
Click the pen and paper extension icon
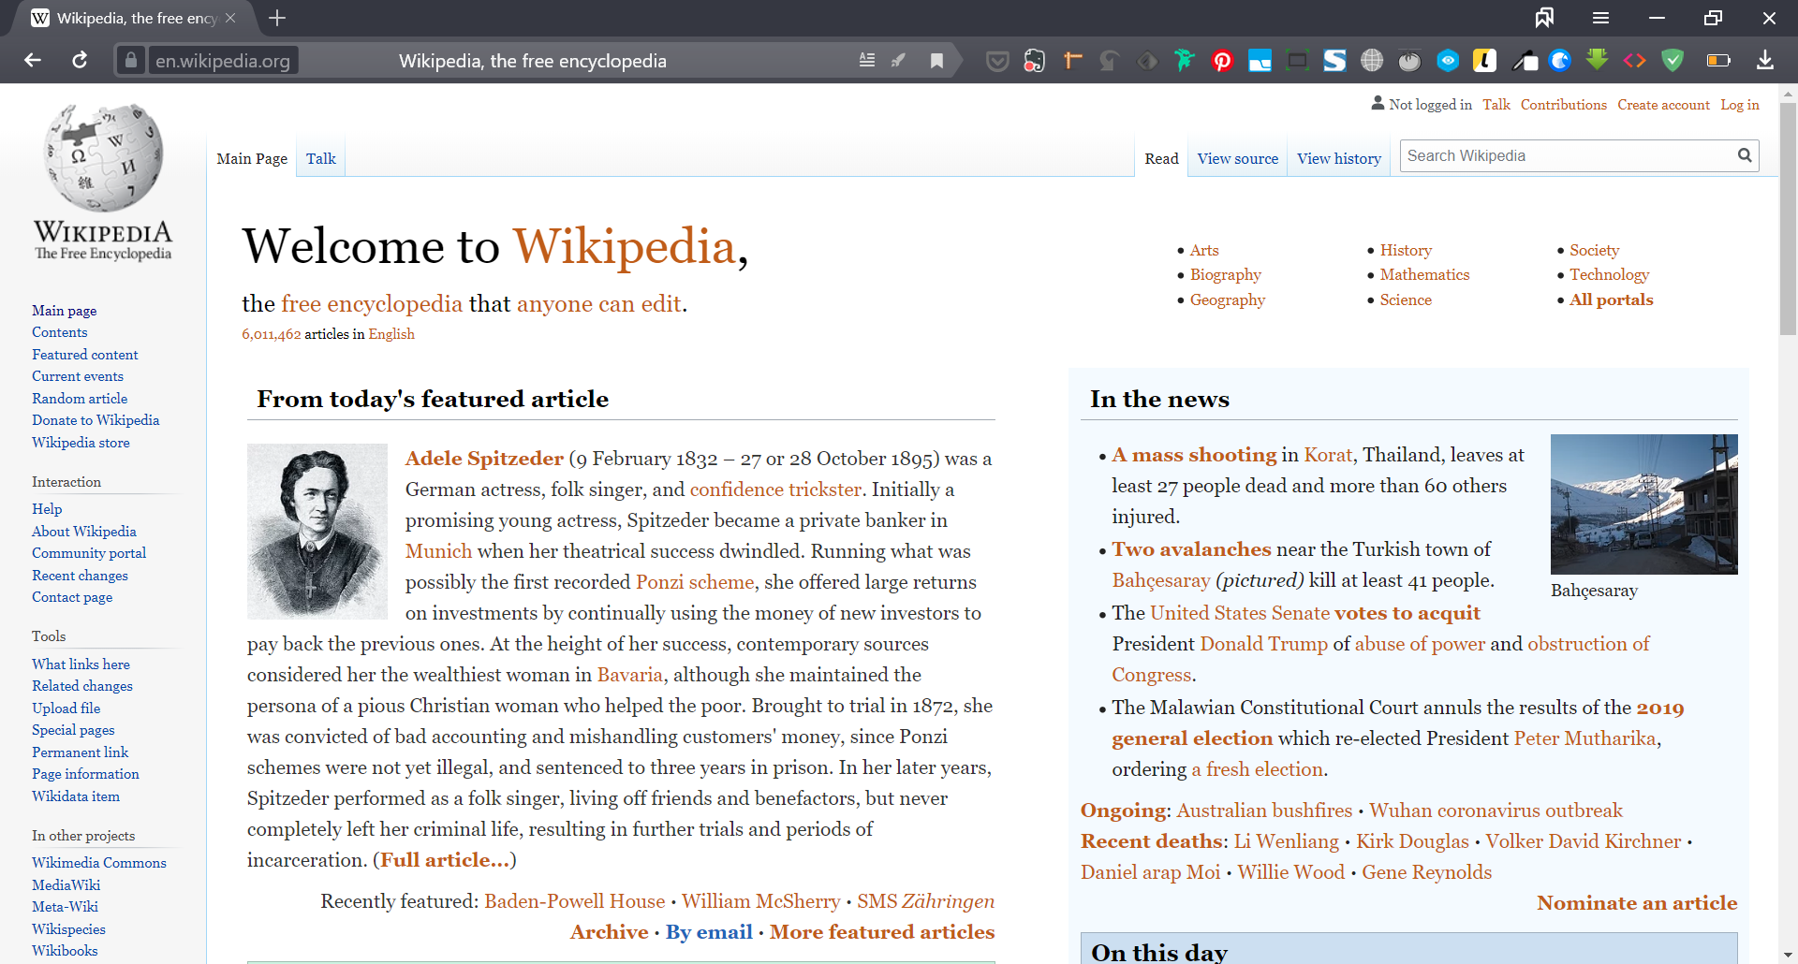pyautogui.click(x=1524, y=61)
